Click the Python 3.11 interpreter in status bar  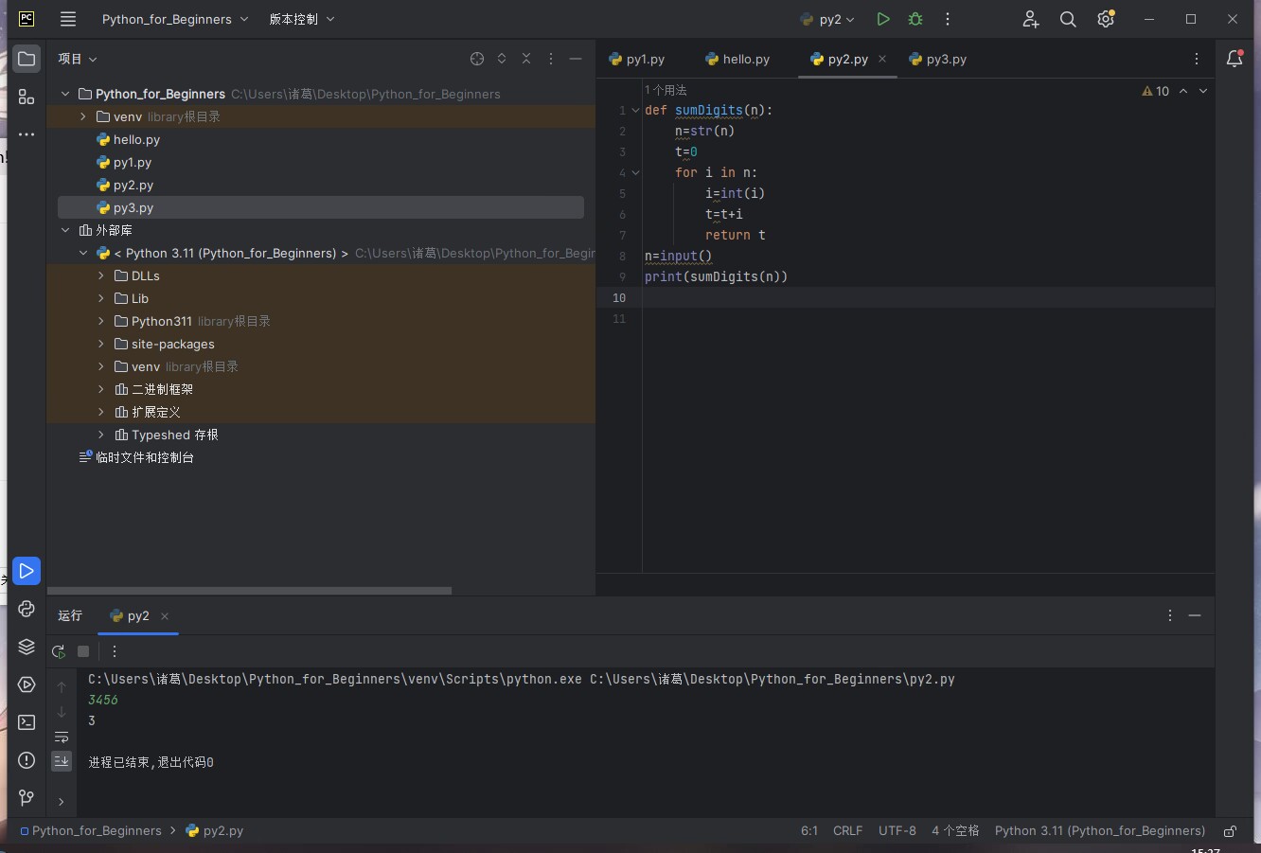[1099, 830]
